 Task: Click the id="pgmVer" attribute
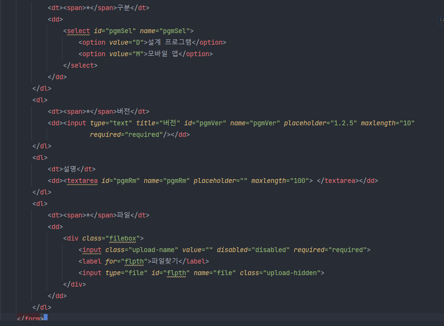pos(205,123)
